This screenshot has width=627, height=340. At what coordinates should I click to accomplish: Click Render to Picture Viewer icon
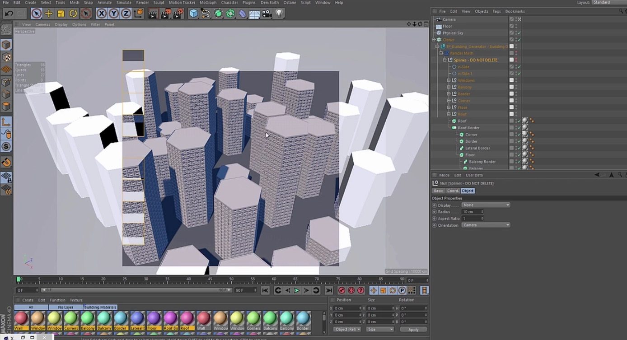pos(165,14)
